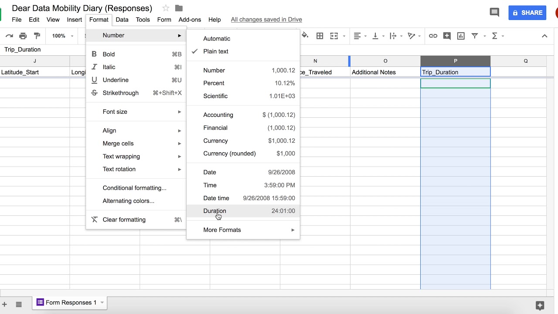The width and height of the screenshot is (558, 314).
Task: Click the Trip_Duration cell in column P
Action: coord(456,72)
